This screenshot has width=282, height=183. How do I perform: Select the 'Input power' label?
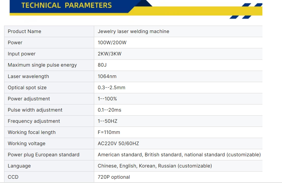(x=22, y=54)
